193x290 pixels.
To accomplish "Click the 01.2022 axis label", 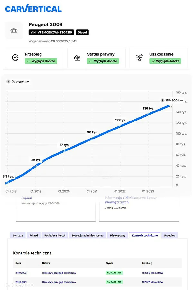I will click(120, 191).
